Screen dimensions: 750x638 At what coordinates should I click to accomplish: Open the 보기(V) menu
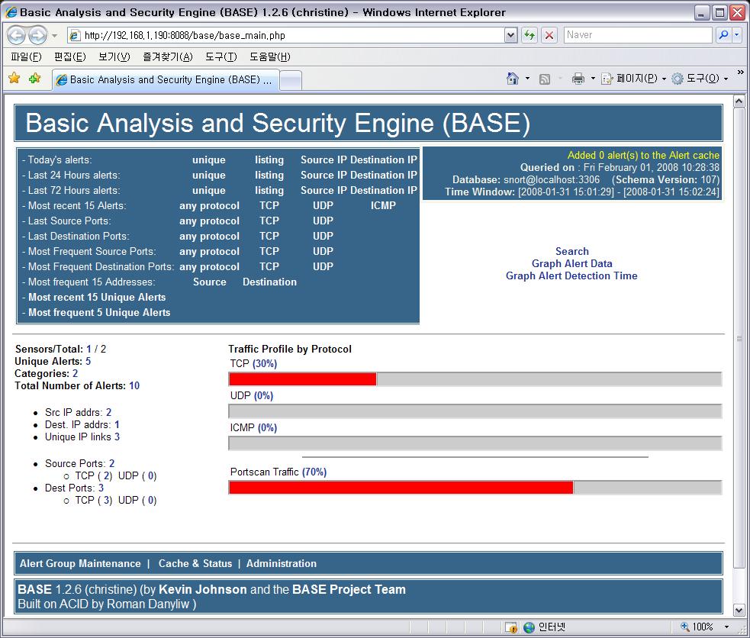114,57
